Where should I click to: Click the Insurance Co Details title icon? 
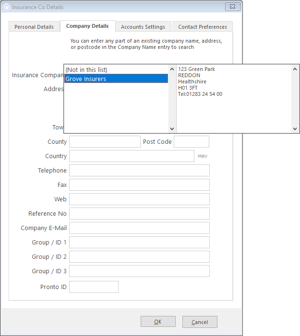click(6, 7)
